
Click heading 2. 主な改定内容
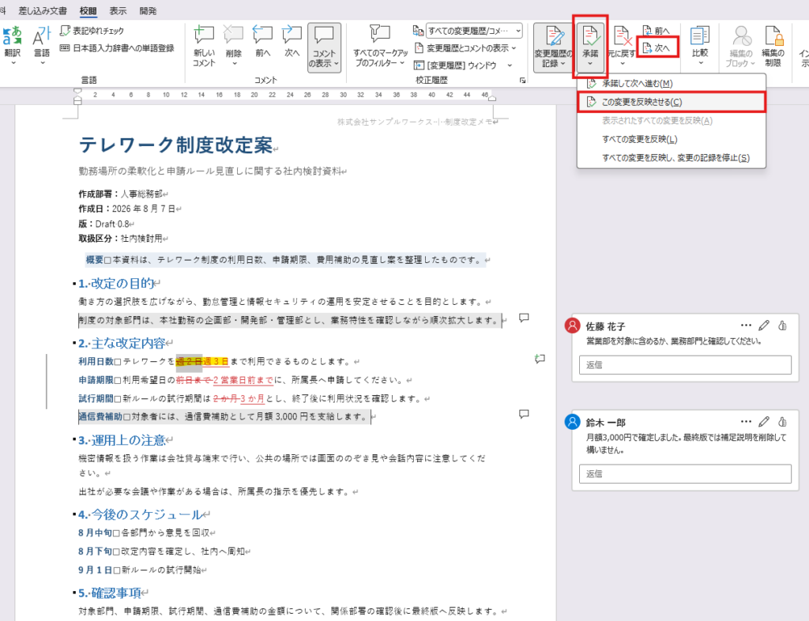pos(122,343)
